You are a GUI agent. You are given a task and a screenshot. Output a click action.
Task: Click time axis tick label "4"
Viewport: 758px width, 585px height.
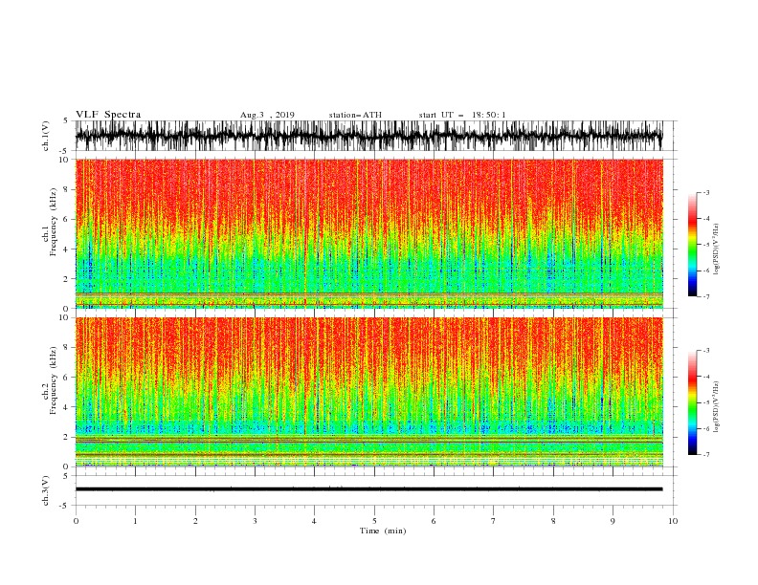[314, 521]
